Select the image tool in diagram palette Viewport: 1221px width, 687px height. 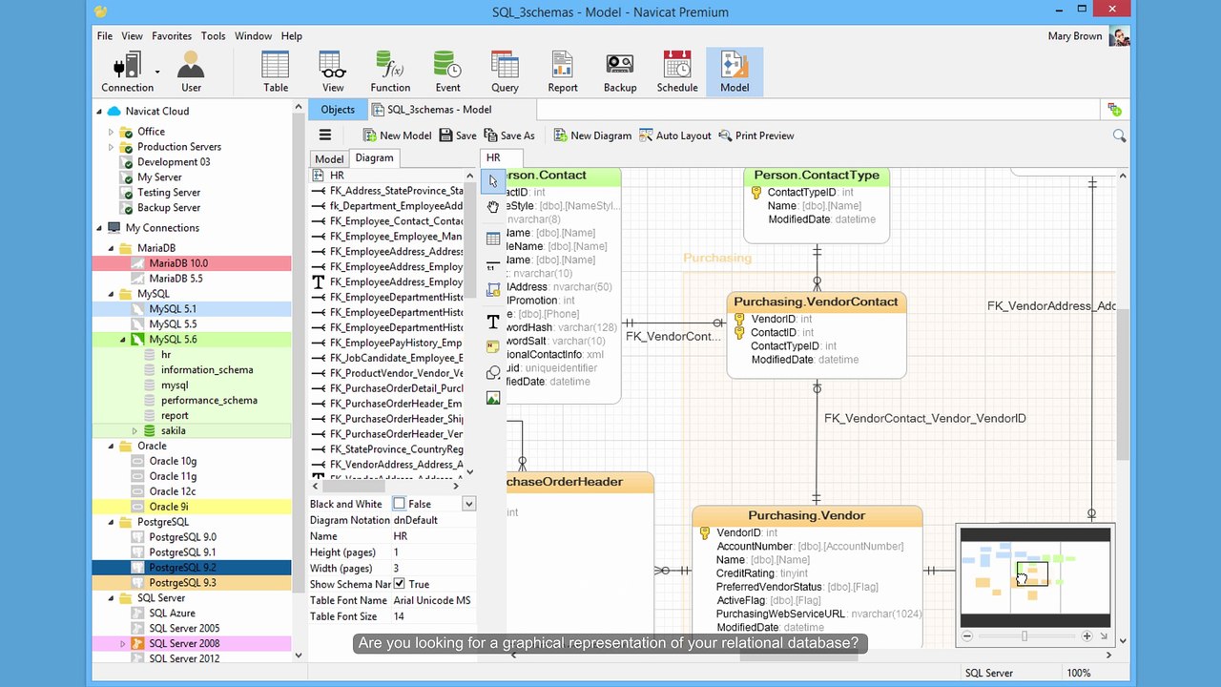pyautogui.click(x=493, y=398)
